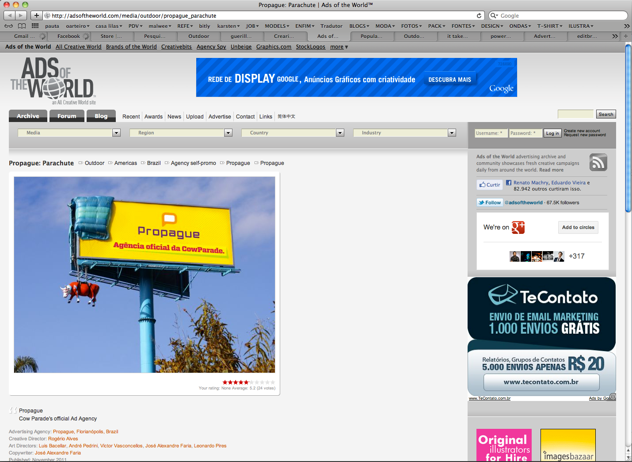632x462 pixels.
Task: Open the Media dropdown filter
Action: tap(69, 133)
